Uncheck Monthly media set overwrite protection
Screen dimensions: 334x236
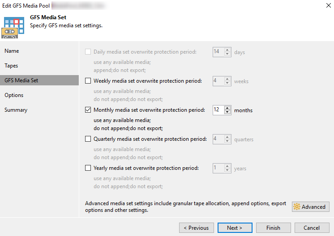[88, 110]
